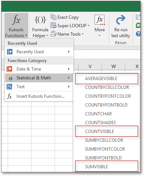Image resolution: width=144 pixels, height=176 pixels.
Task: Click the Super LOOKUP icon
Action: coord(53,25)
